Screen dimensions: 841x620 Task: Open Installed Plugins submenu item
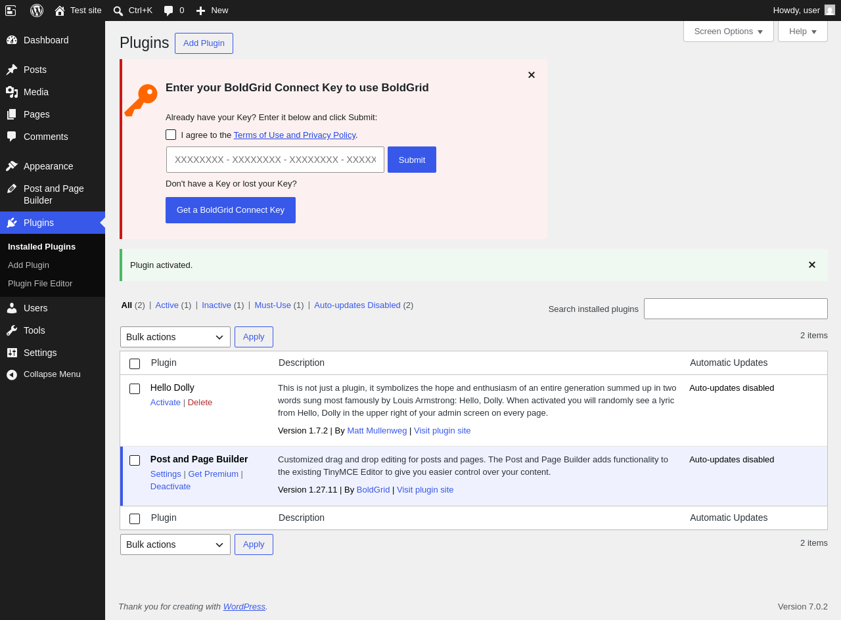click(x=41, y=247)
